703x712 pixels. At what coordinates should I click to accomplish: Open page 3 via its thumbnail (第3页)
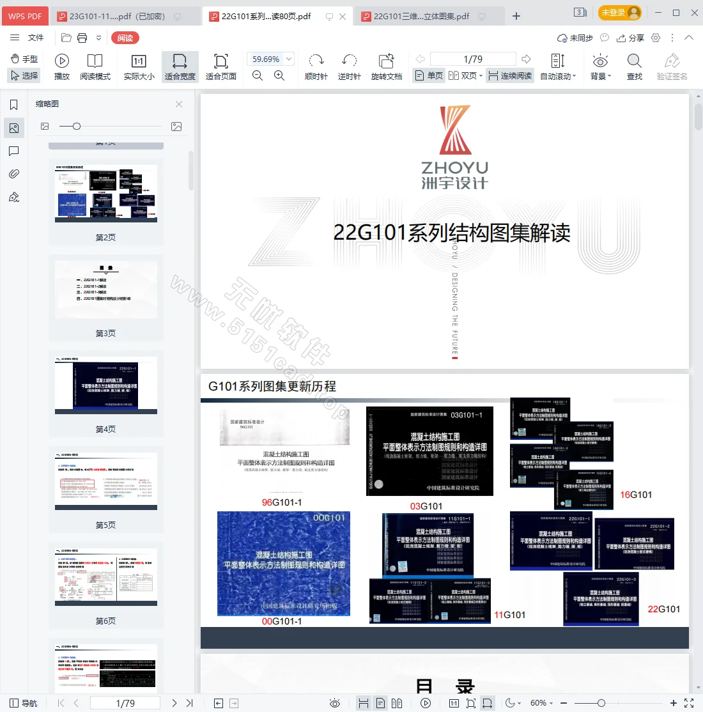click(x=105, y=289)
